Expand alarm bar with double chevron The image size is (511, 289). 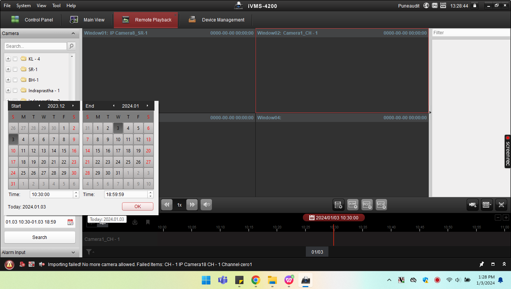[x=504, y=264]
